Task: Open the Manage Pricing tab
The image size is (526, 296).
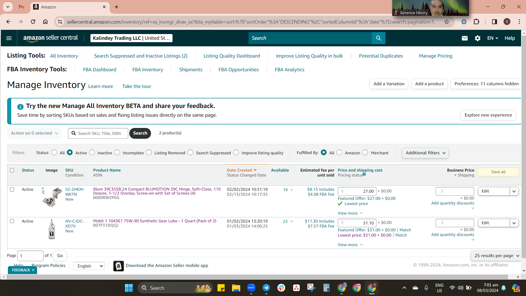Action: [436, 56]
